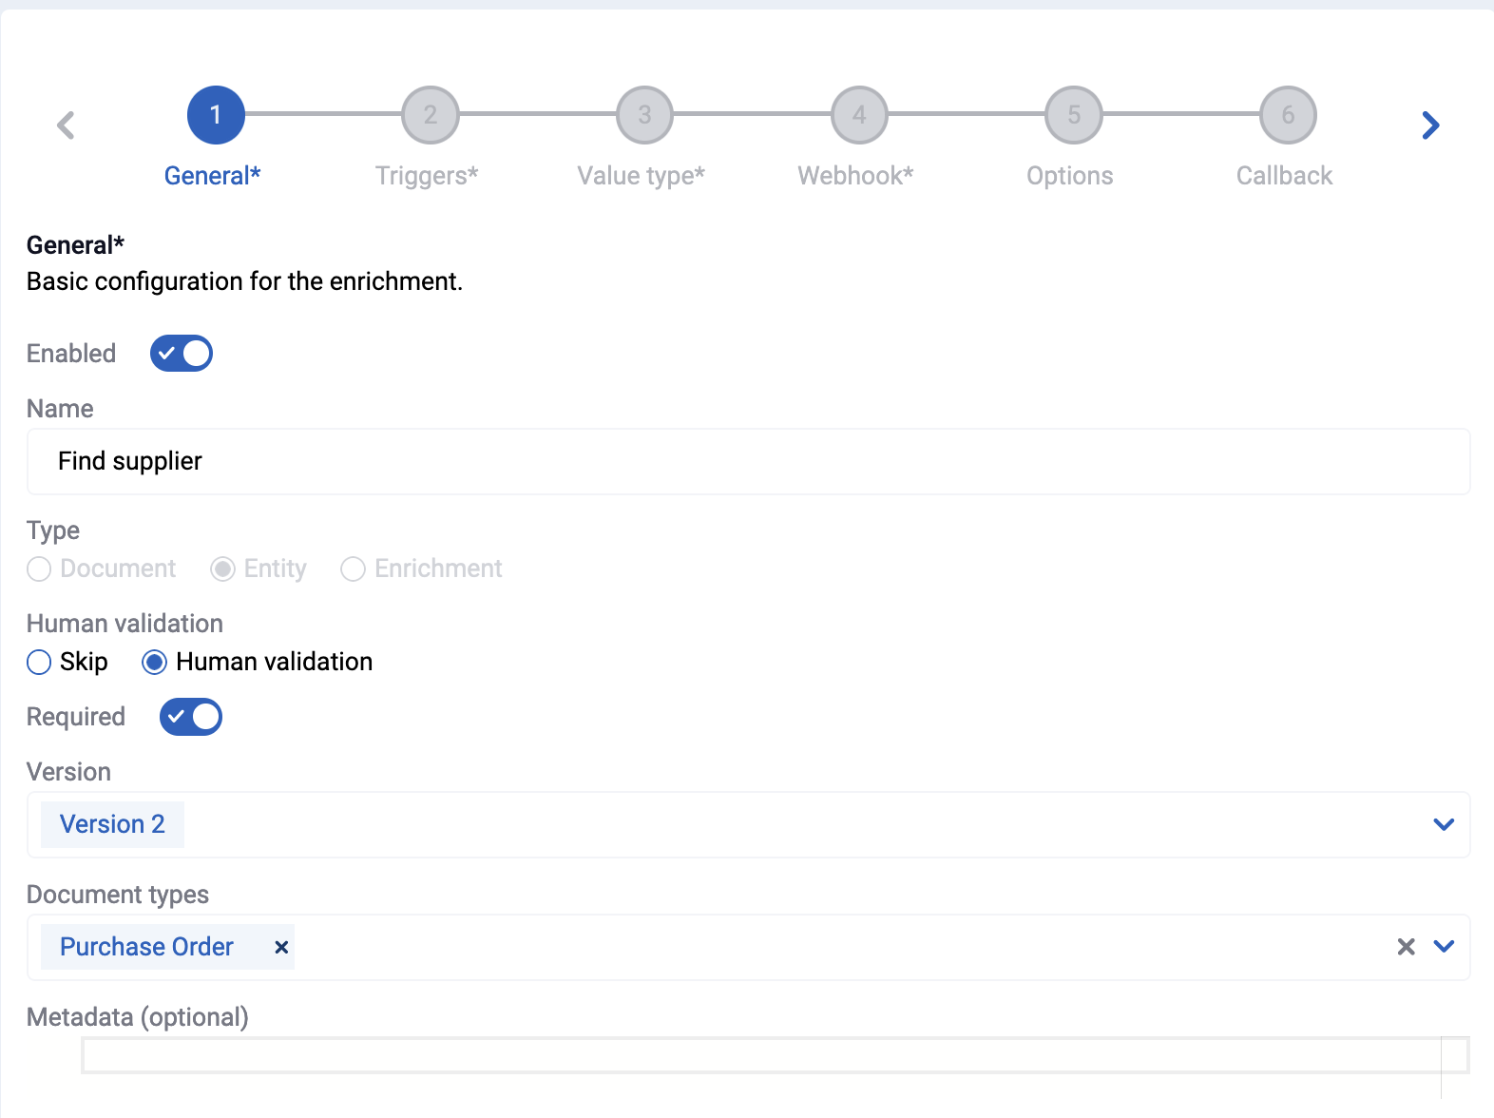Switch to the Callback tab label
The width and height of the screenshot is (1494, 1118).
(1285, 176)
